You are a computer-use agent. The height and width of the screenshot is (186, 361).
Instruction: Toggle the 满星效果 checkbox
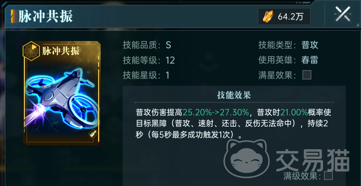(307, 75)
